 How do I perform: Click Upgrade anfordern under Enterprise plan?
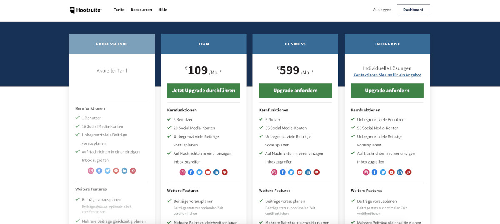pyautogui.click(x=387, y=91)
